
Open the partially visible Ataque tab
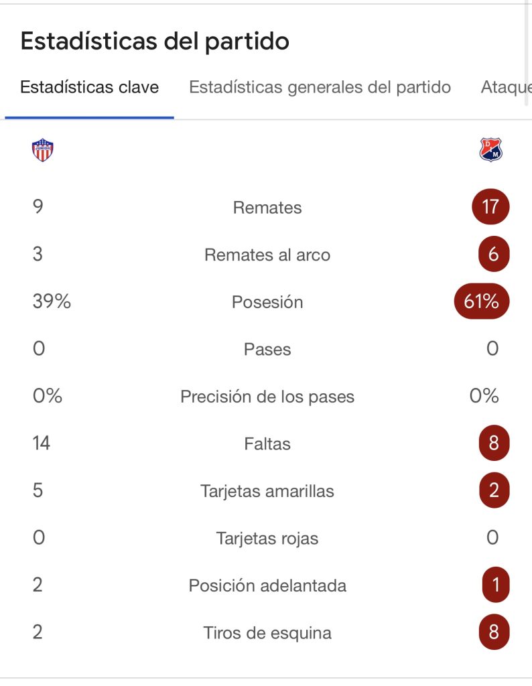pyautogui.click(x=506, y=88)
